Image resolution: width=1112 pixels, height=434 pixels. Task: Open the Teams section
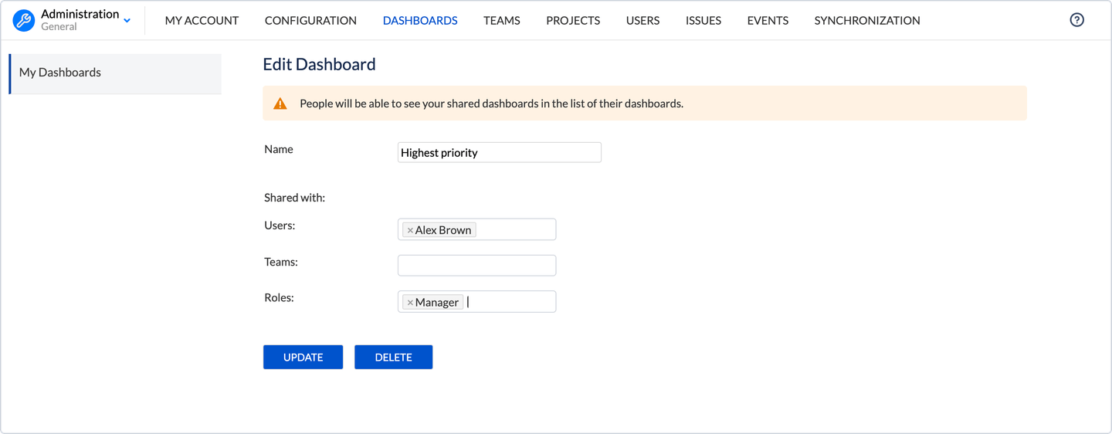501,21
